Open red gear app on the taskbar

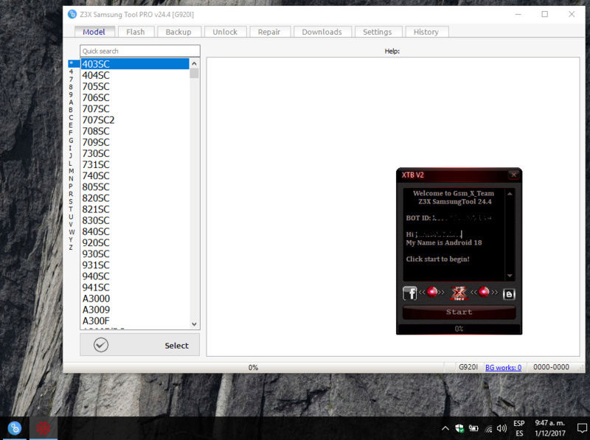(44, 428)
